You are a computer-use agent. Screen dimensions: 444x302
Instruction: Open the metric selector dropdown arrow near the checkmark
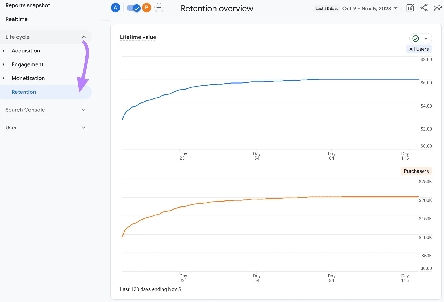(426, 38)
